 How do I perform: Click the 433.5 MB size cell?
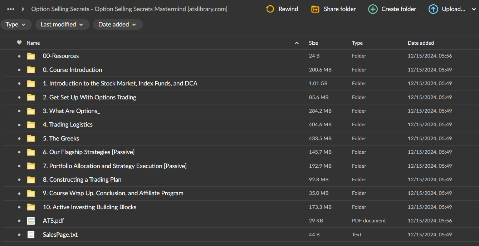[320, 138]
